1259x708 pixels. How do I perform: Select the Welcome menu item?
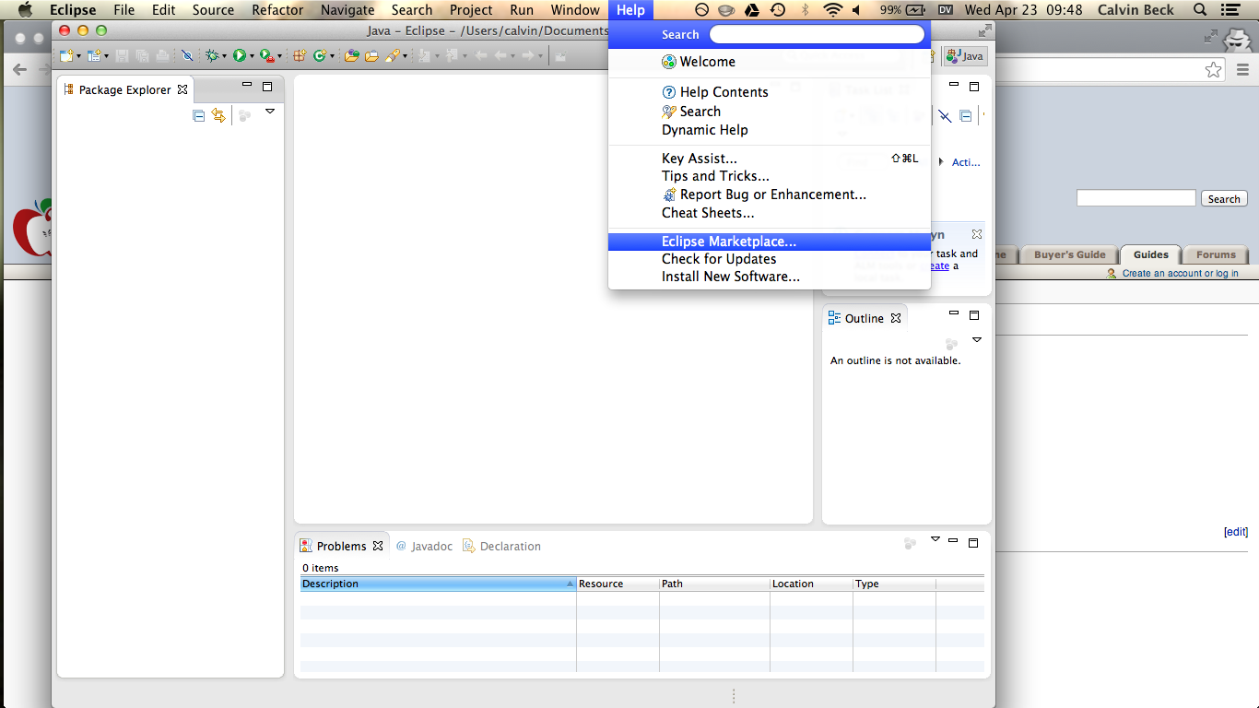click(770, 62)
